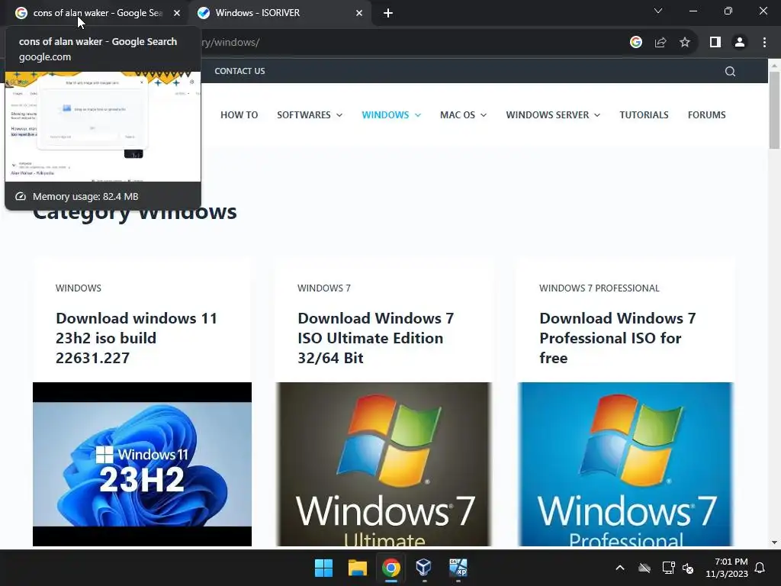Click the muted volume tray icon
The width and height of the screenshot is (781, 586).
click(x=688, y=568)
